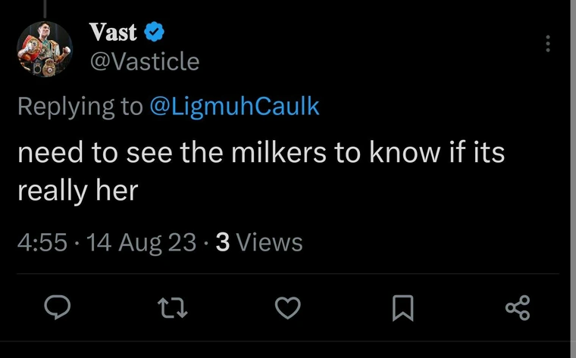Follow the @LigmuhCaulk mention link
This screenshot has height=358, width=576.
[234, 107]
